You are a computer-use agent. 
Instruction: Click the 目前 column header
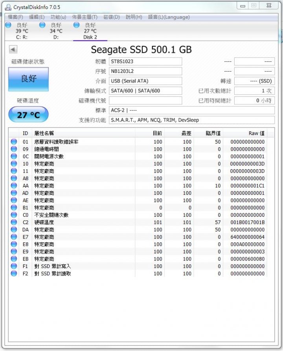coord(150,133)
